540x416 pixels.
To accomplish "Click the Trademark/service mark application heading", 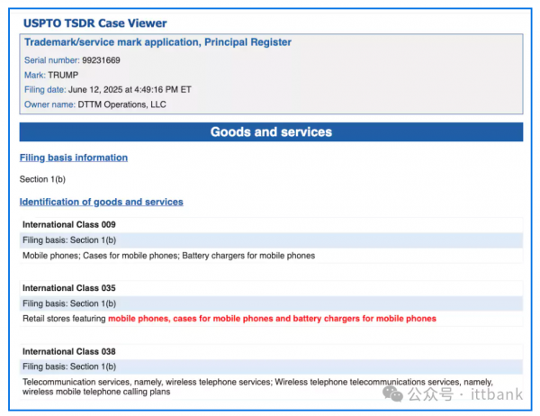I will pyautogui.click(x=157, y=42).
